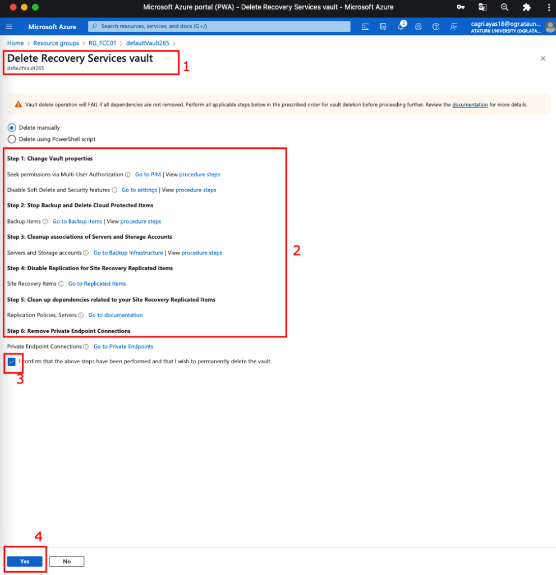Select Delete using PowerShell script option
556x575 pixels.
pyautogui.click(x=12, y=139)
